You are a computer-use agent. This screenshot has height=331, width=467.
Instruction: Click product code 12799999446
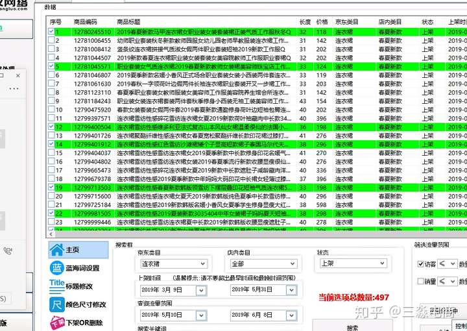tap(92, 222)
